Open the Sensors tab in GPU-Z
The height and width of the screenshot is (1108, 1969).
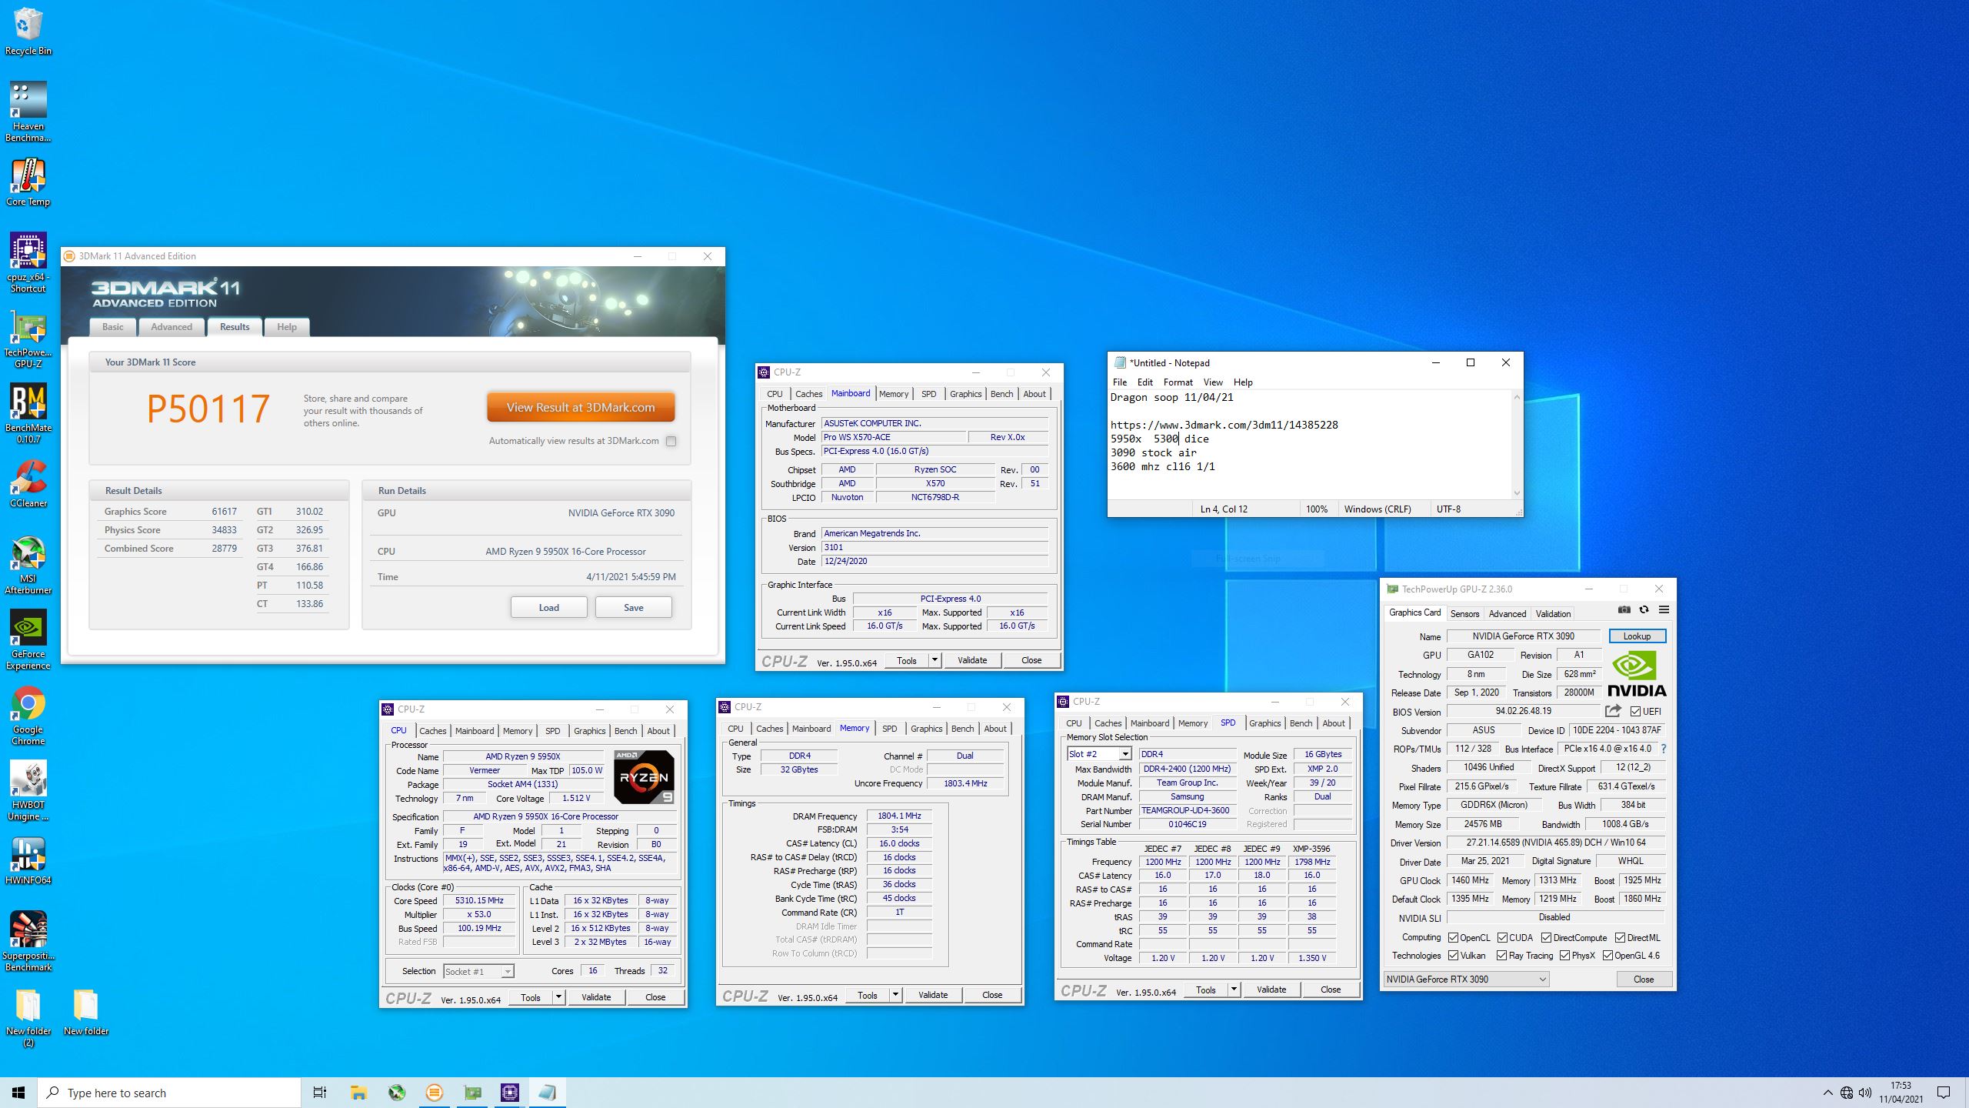(x=1464, y=614)
